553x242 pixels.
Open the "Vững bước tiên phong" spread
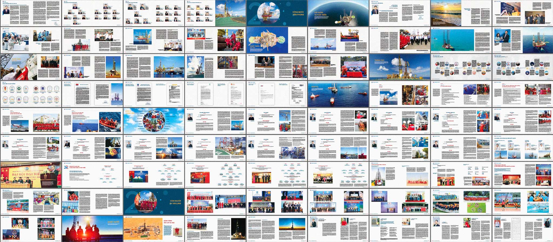pos(276,13)
